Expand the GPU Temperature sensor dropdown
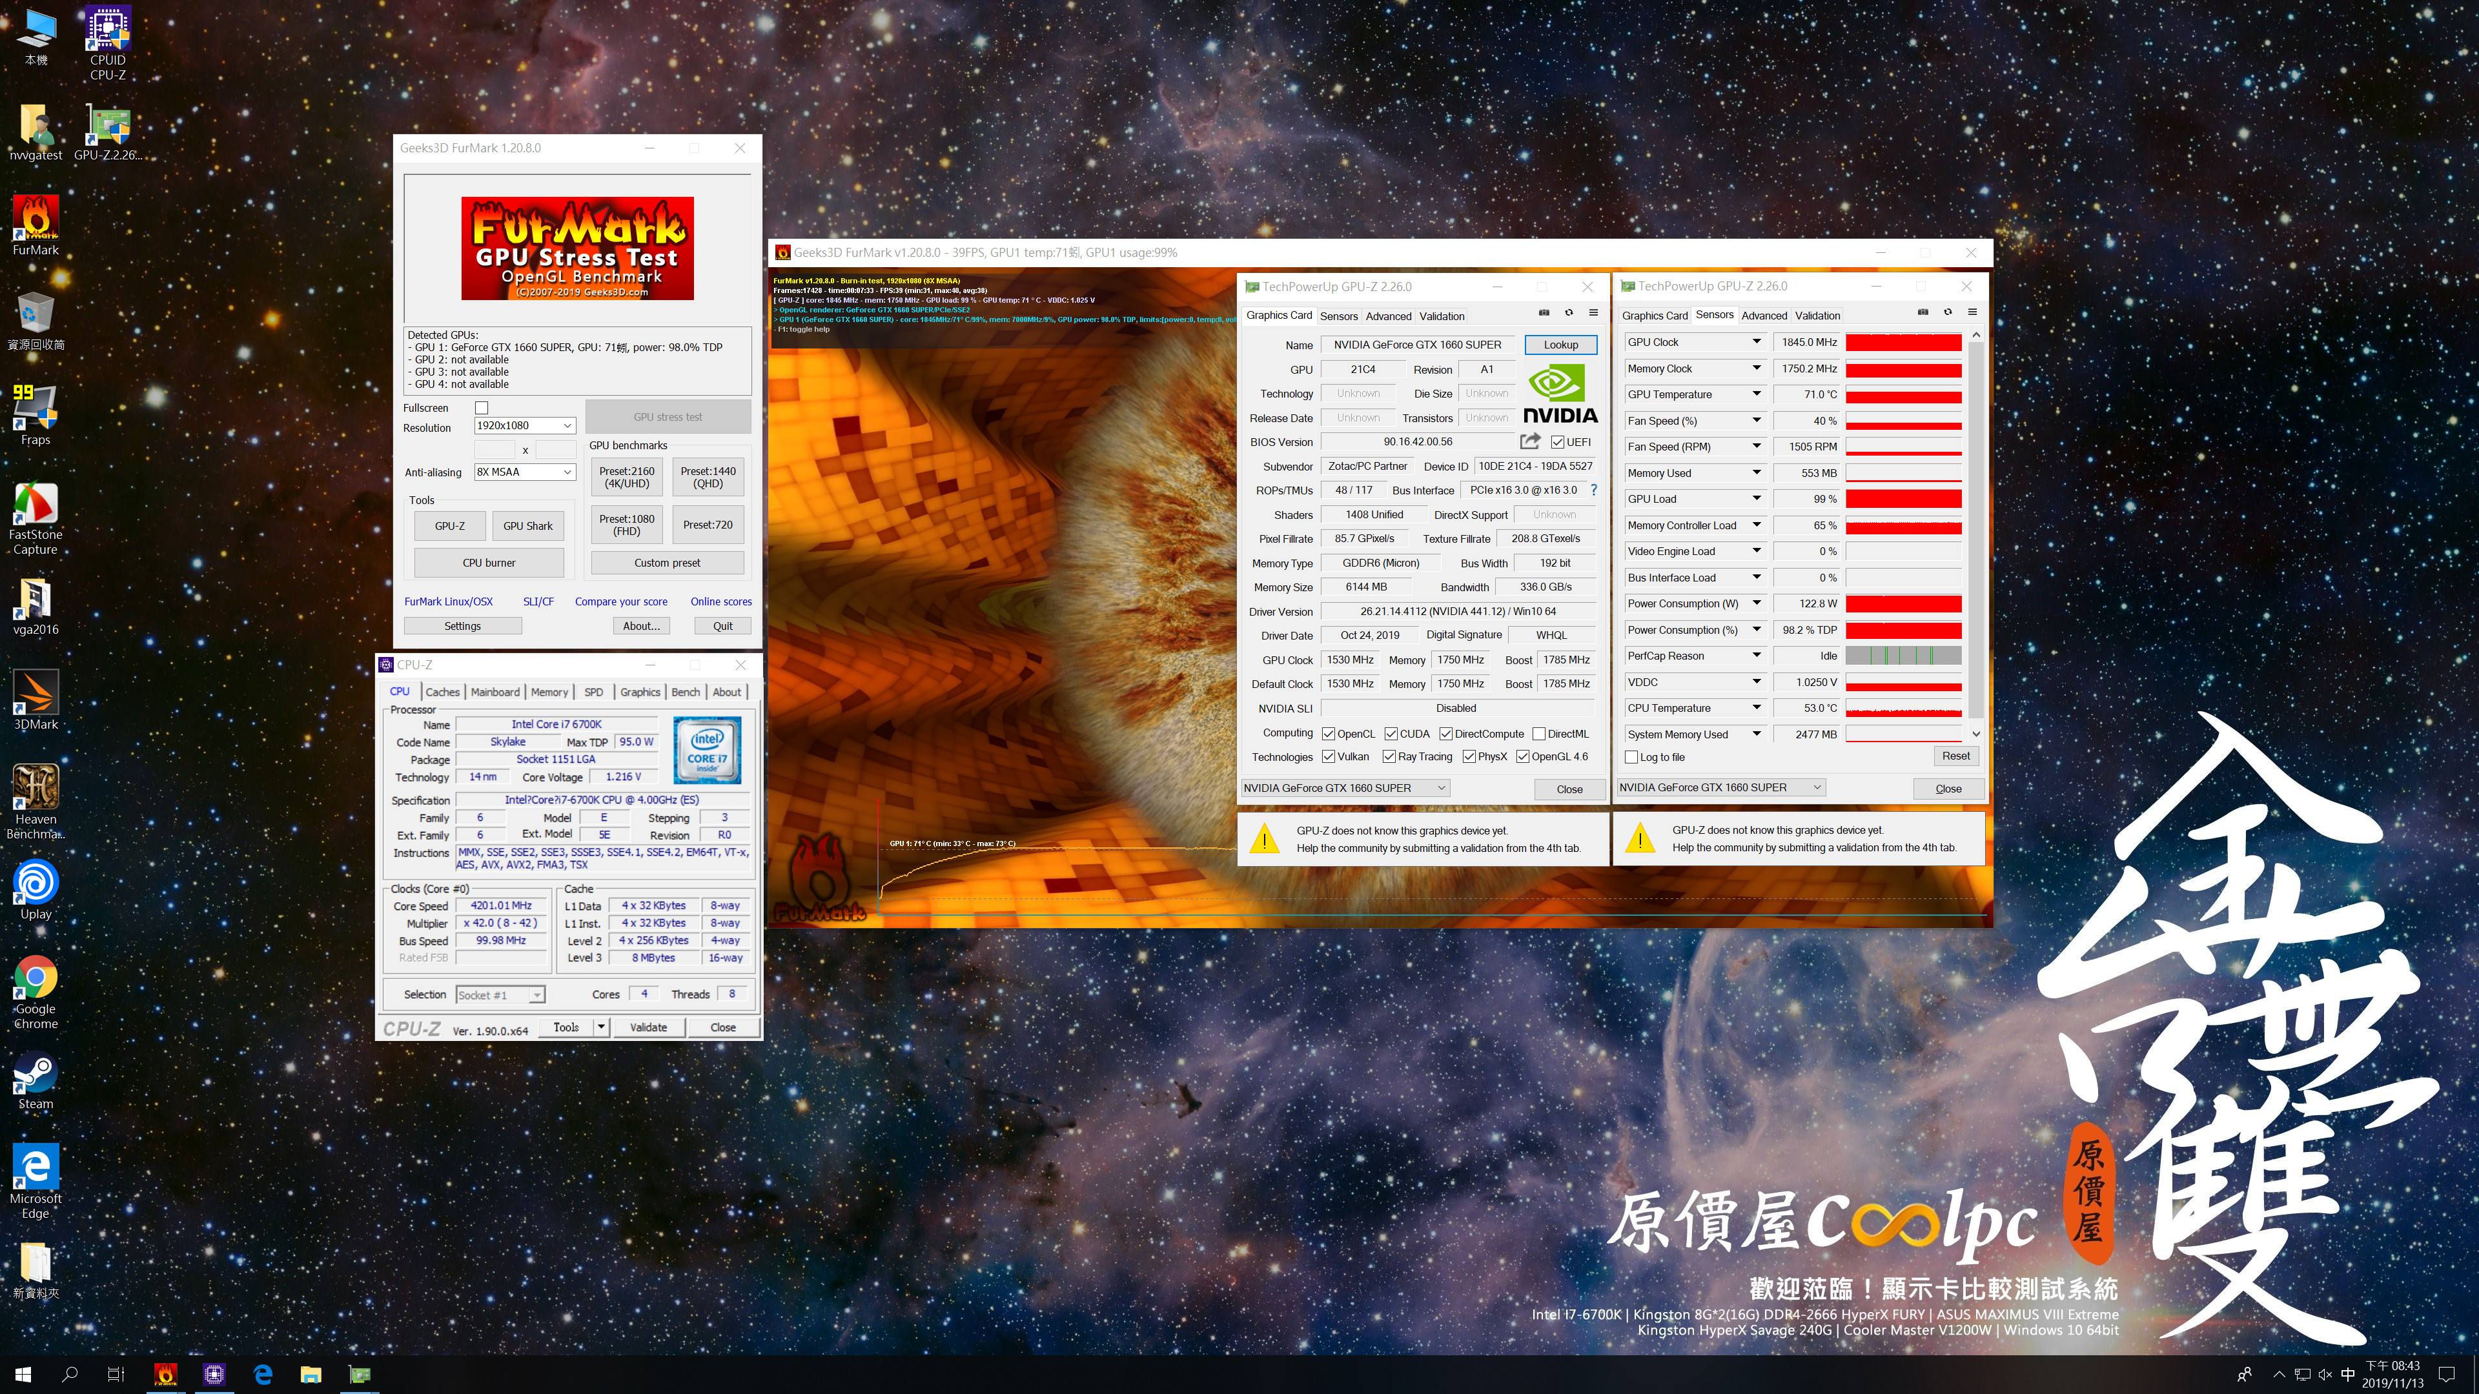Viewport: 2479px width, 1394px height. (x=1756, y=394)
